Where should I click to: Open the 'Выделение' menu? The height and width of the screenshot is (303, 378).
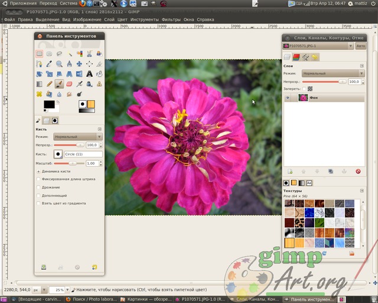pos(47,20)
